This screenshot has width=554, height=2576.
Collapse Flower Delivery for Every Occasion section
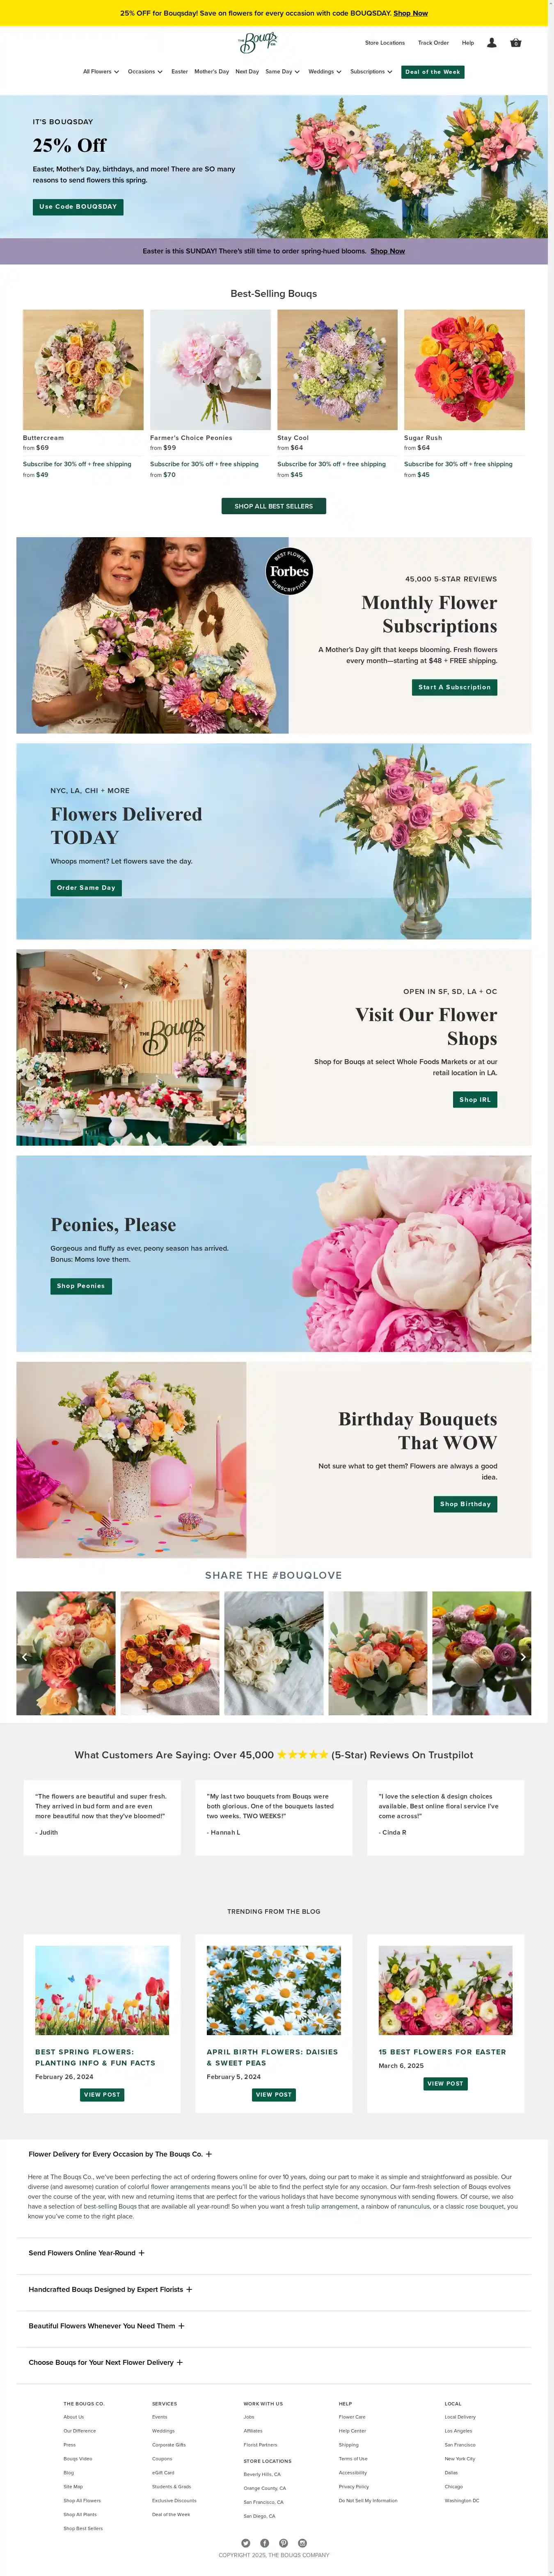coord(120,2154)
